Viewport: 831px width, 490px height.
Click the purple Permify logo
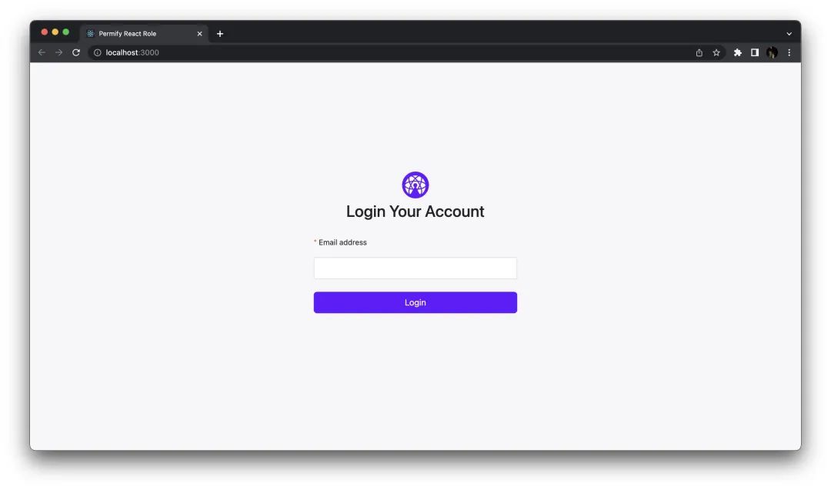415,185
